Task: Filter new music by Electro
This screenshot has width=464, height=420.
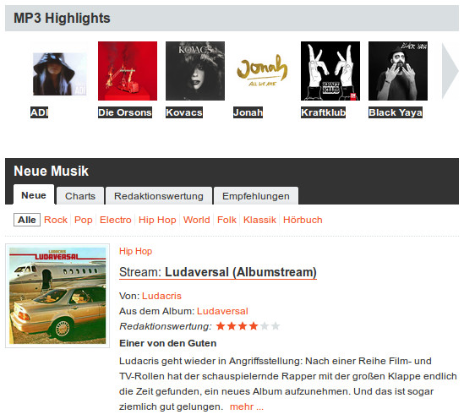Action: click(x=116, y=220)
